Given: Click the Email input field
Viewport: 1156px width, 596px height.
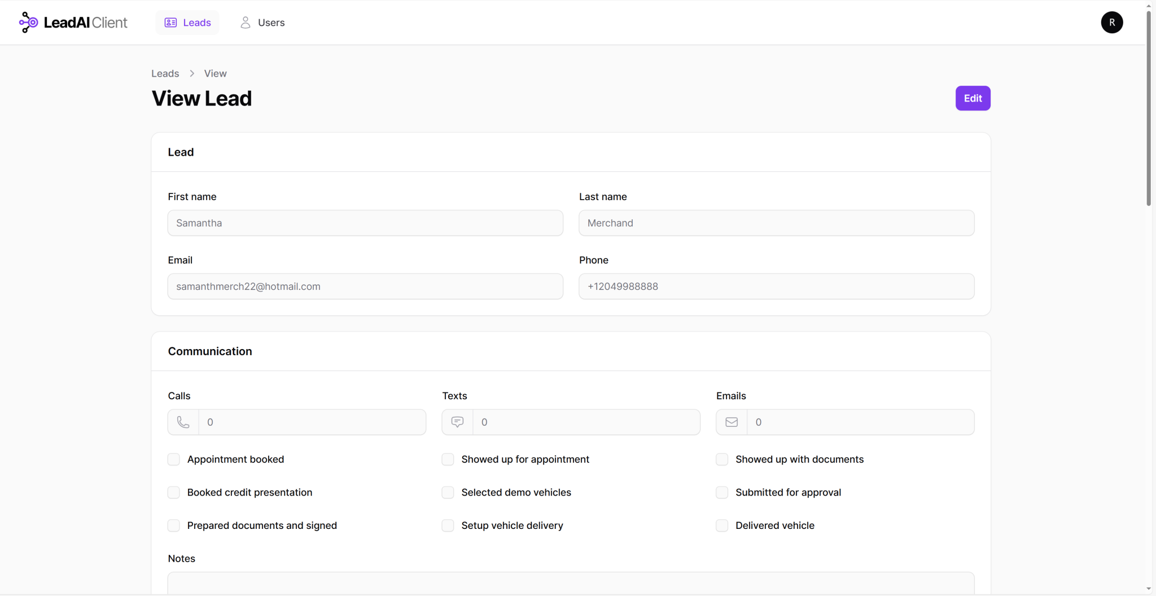Looking at the screenshot, I should [365, 286].
